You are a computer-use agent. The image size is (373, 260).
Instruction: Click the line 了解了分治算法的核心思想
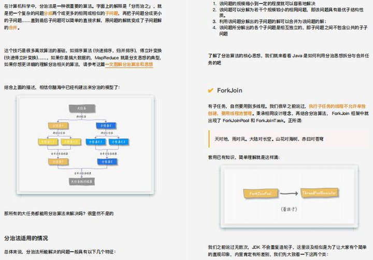tap(289, 59)
